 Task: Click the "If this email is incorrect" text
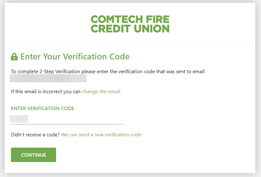46,92
